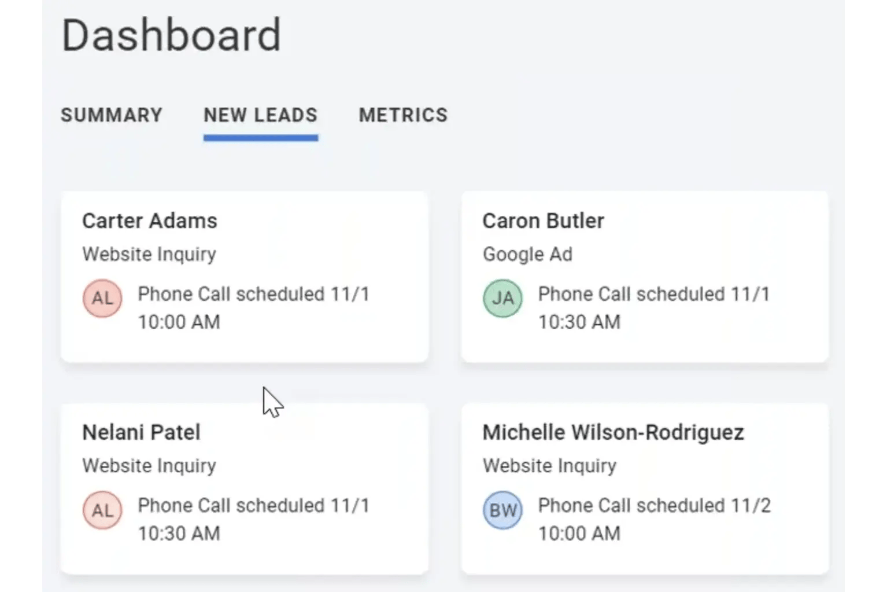Click Caron Butler phone call scheduled 10:30 AM text

[654, 308]
